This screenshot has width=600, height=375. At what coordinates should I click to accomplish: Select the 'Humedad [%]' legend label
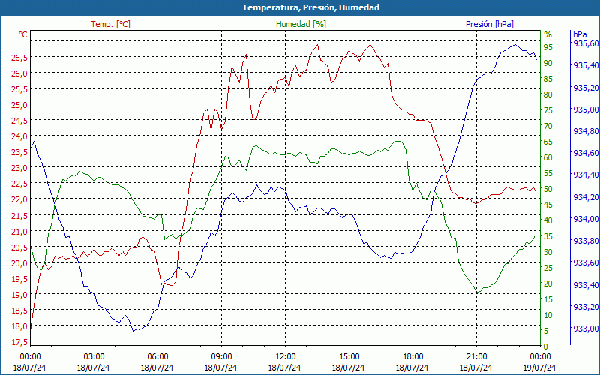pyautogui.click(x=301, y=24)
